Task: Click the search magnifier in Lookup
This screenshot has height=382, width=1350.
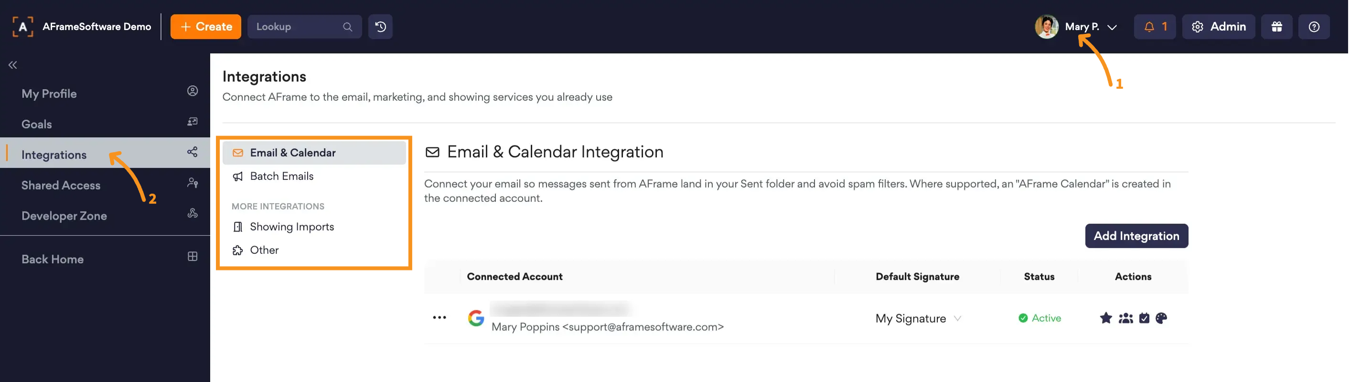Action: [x=347, y=27]
